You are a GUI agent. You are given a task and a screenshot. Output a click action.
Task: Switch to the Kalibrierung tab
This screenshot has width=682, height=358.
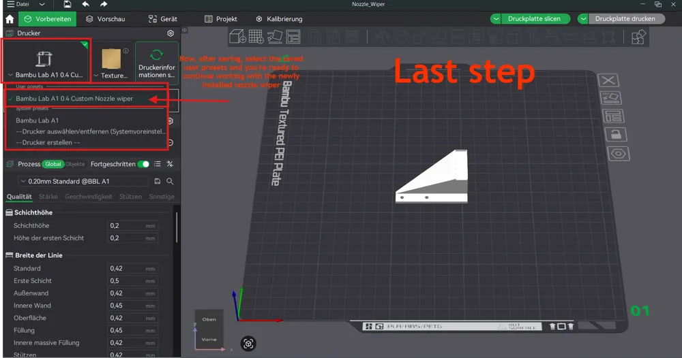pos(279,19)
